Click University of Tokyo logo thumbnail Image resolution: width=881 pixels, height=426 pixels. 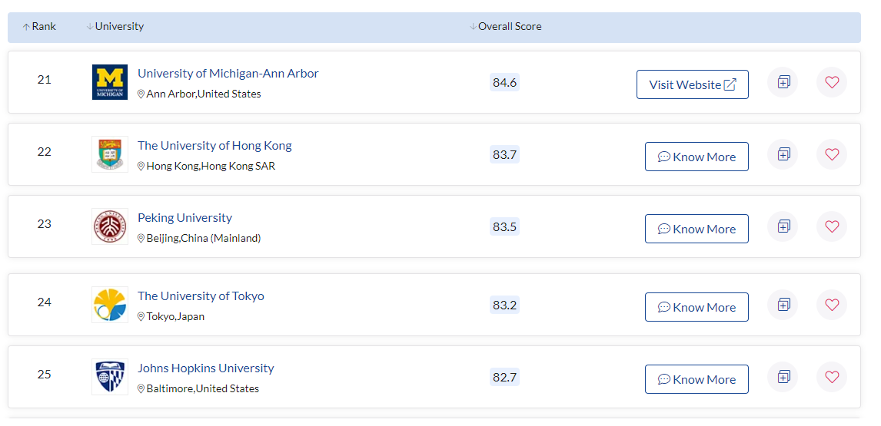(110, 305)
